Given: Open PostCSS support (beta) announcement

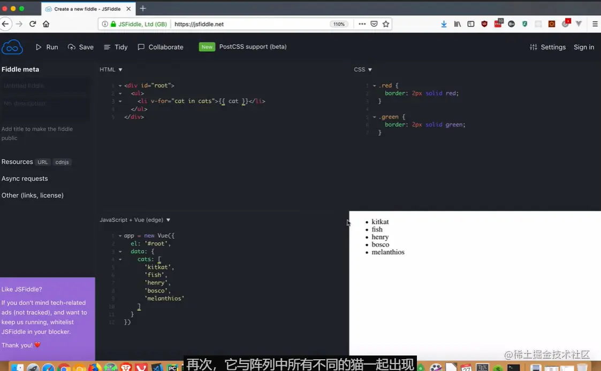Looking at the screenshot, I should [253, 47].
